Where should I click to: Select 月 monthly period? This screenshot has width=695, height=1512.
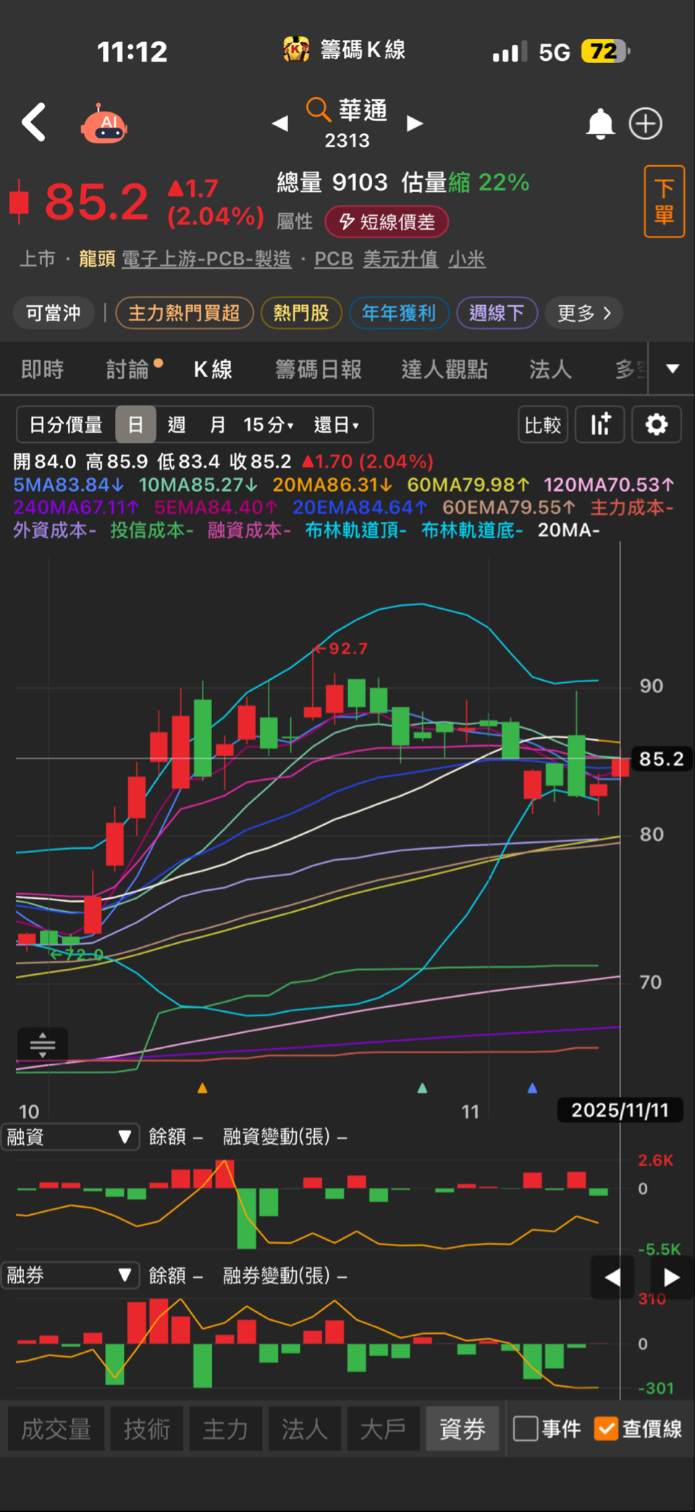pos(217,425)
